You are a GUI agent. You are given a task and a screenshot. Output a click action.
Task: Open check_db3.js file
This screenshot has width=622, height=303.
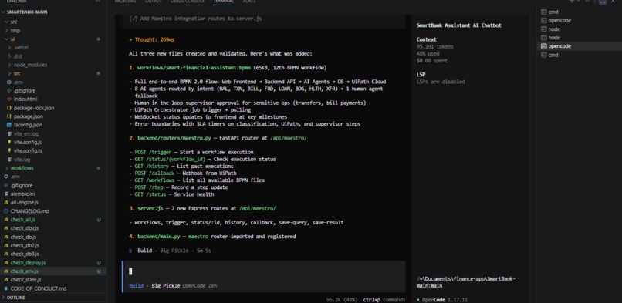point(24,254)
